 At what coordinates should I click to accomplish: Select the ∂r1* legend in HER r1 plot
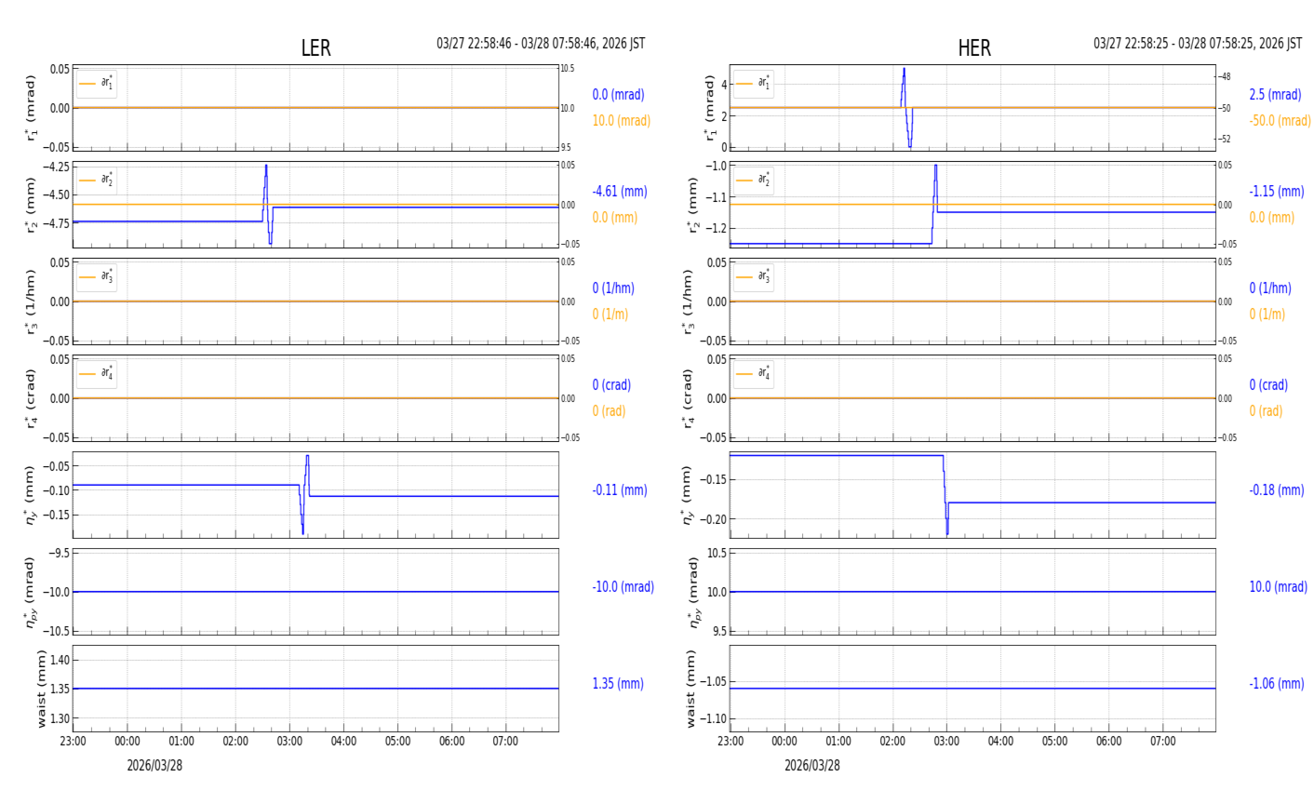(x=754, y=84)
